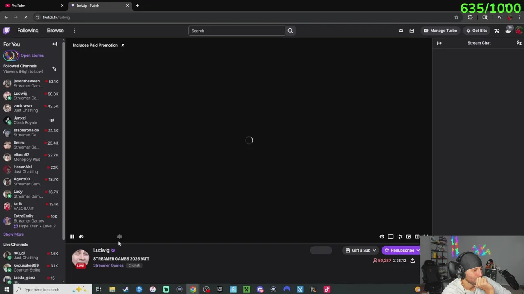Toggle theatre mode on the player
524x294 pixels.
pyautogui.click(x=417, y=237)
